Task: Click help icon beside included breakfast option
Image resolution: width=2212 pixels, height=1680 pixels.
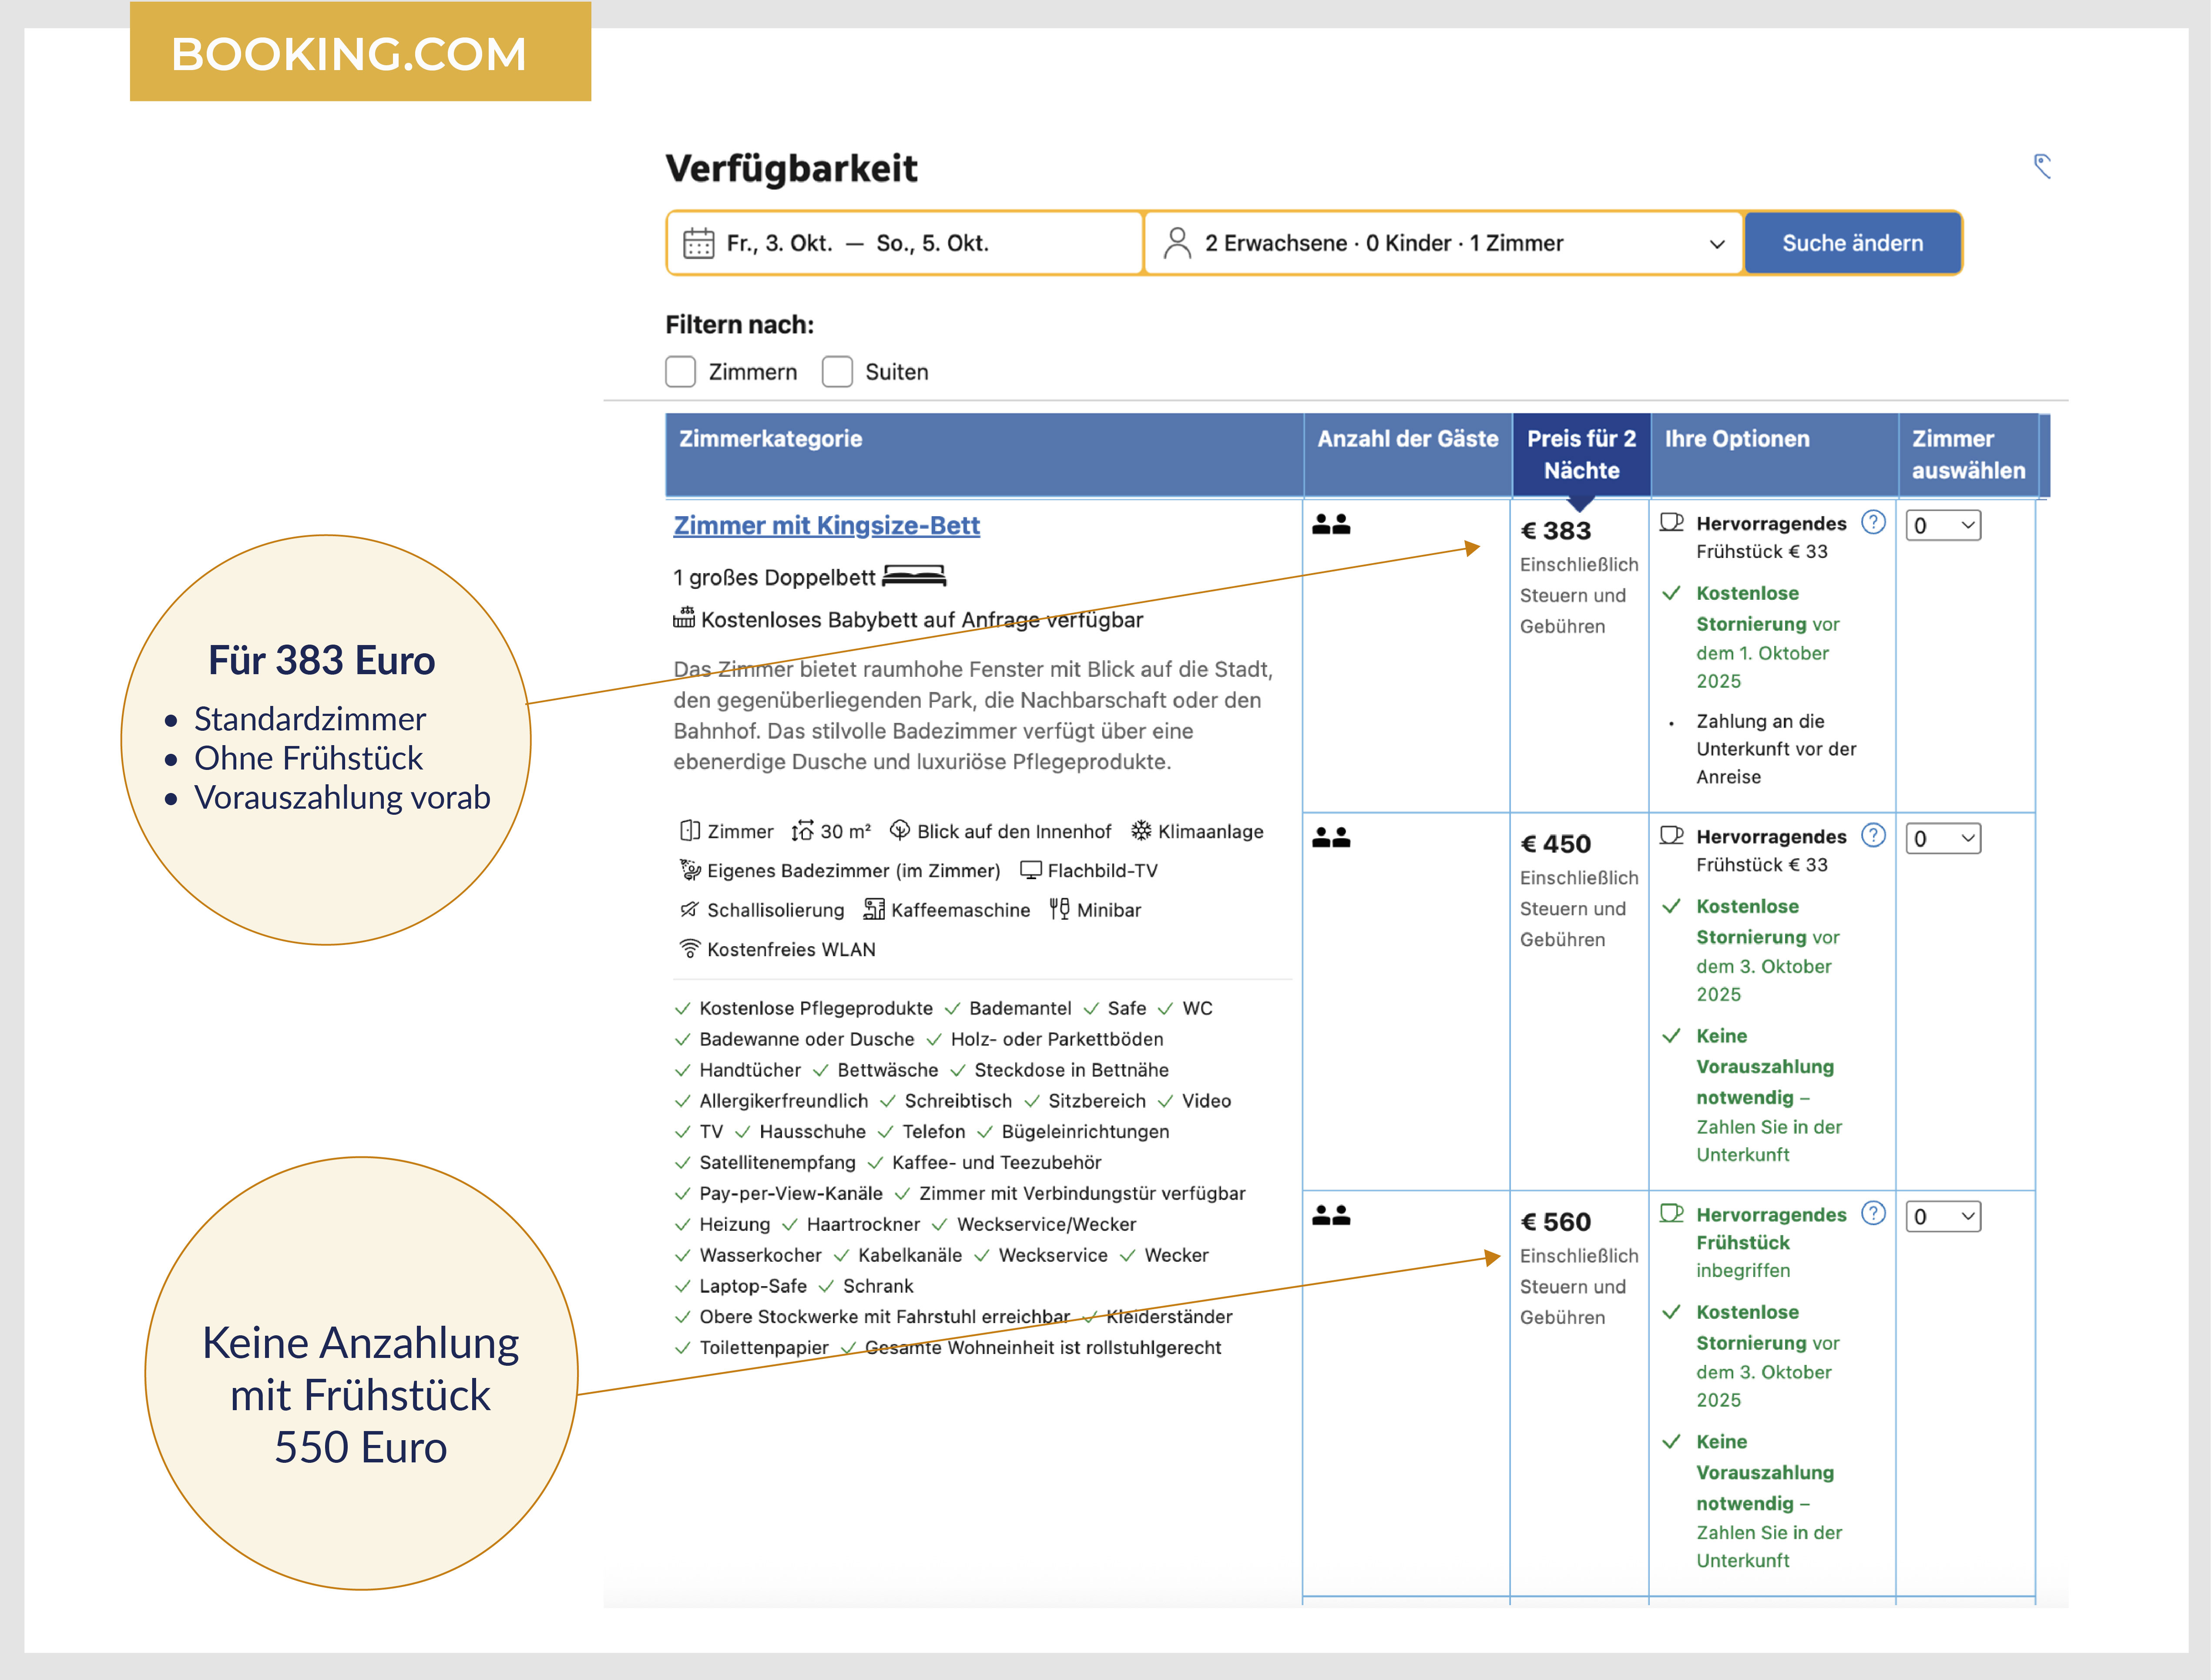Action: pyautogui.click(x=1873, y=1213)
